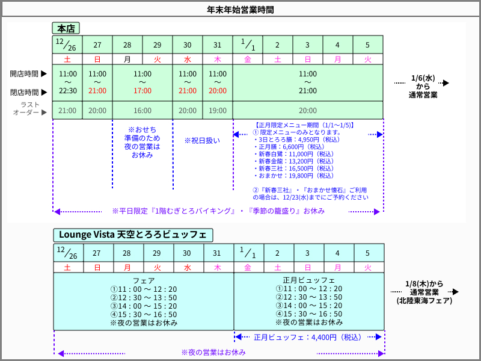Select the 16:00 last order time
The width and height of the screenshot is (481, 361).
point(142,111)
